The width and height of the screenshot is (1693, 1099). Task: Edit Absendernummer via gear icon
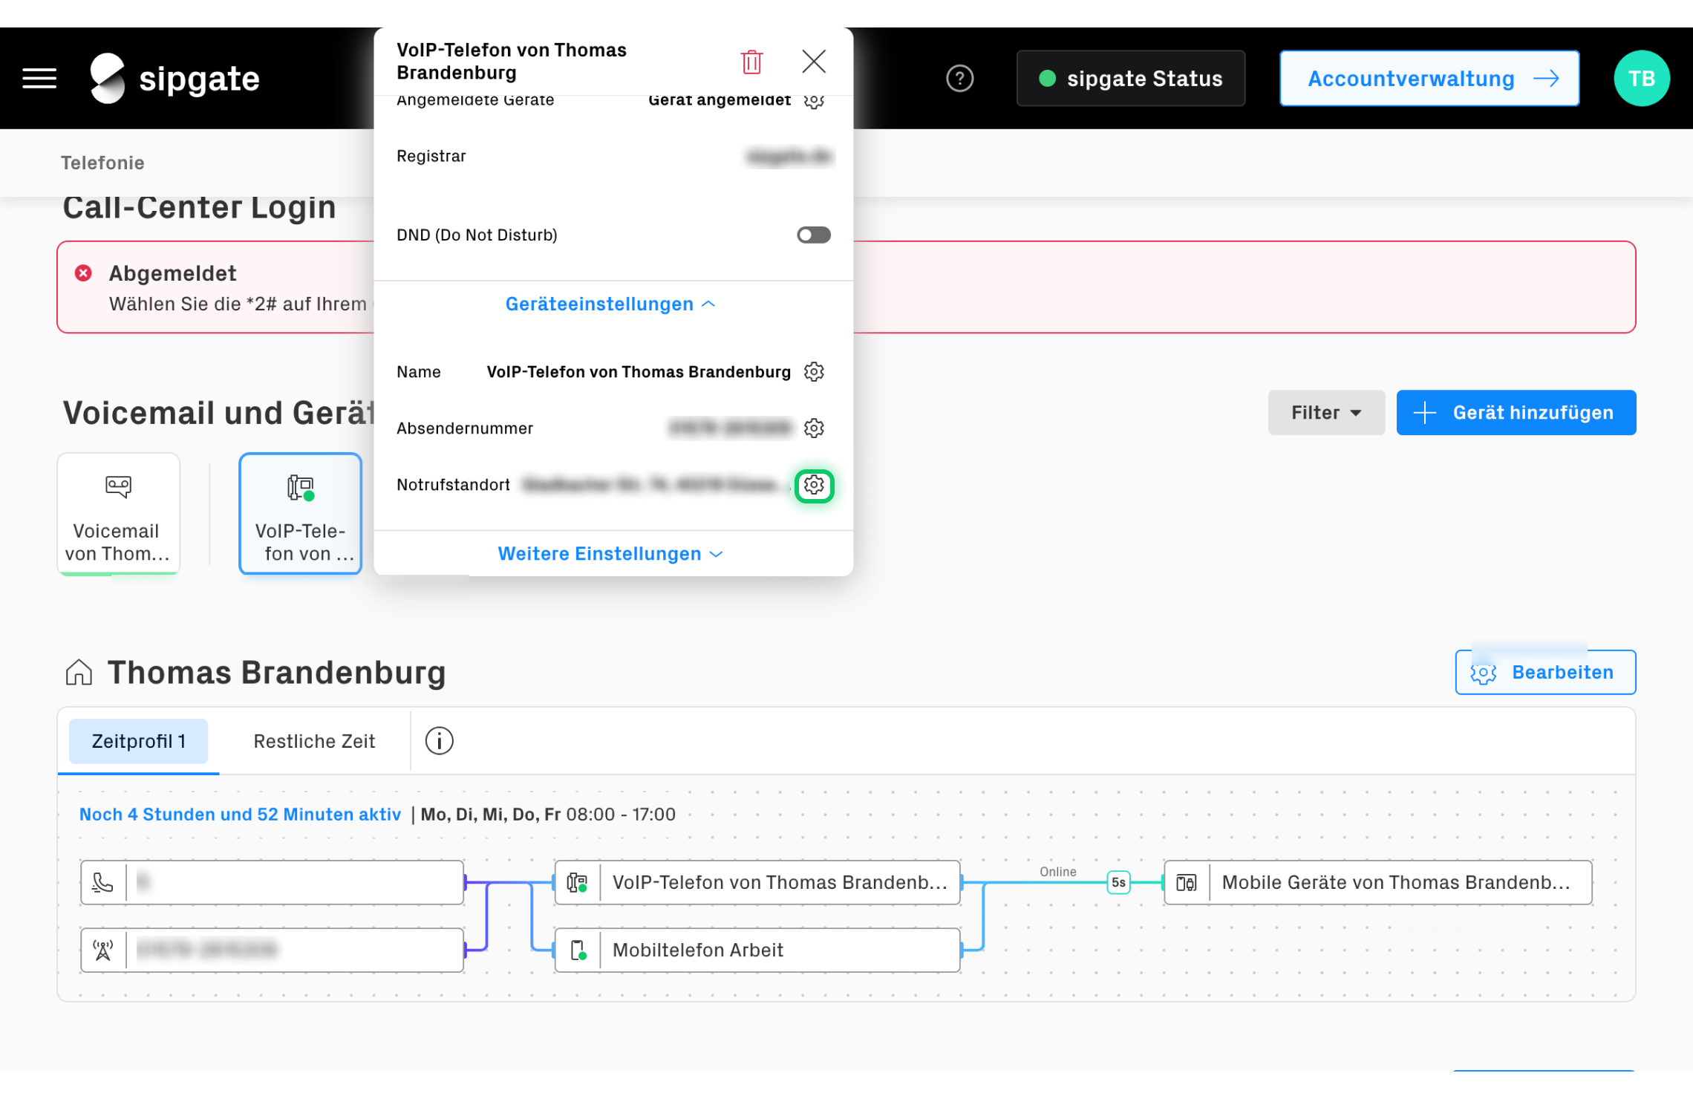(814, 428)
